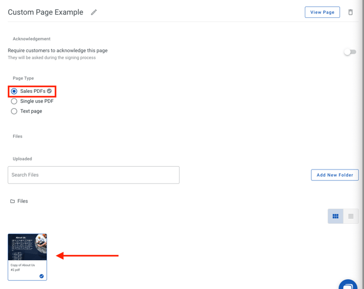Enable the customer acknowledgement toggle

[350, 52]
